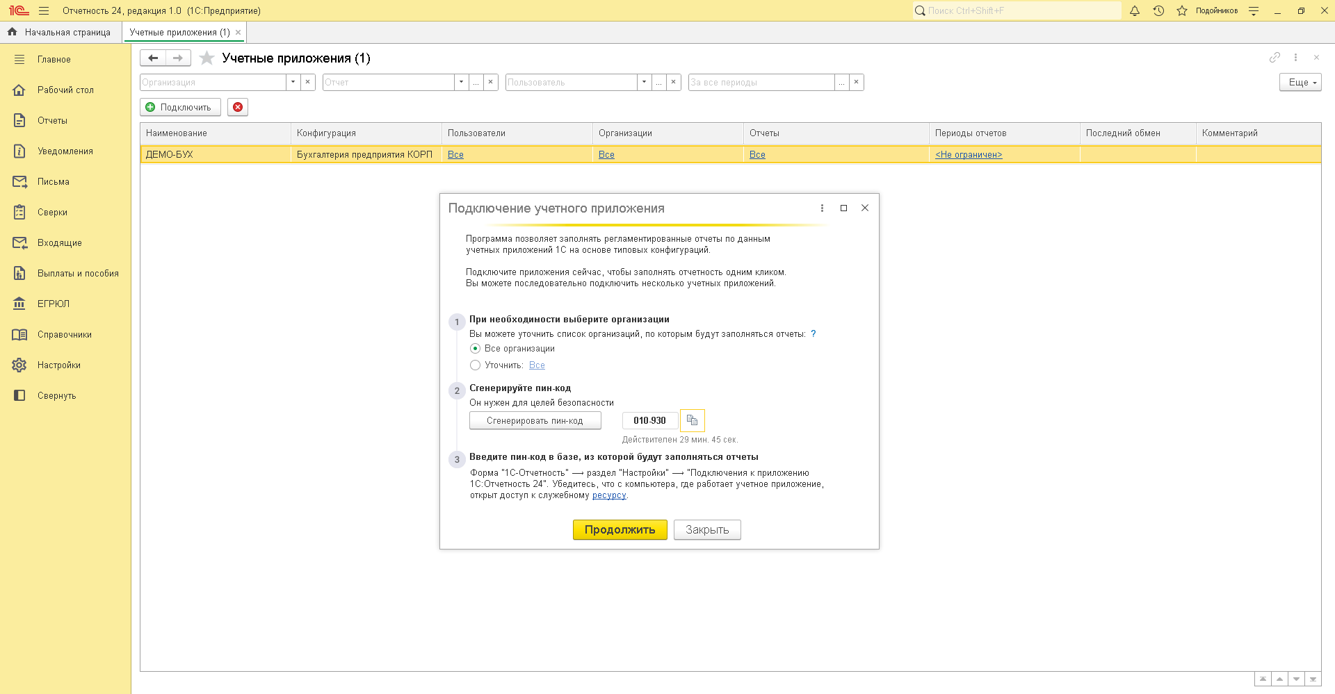Click the 1C logo icon
1335x694 pixels.
pos(19,10)
